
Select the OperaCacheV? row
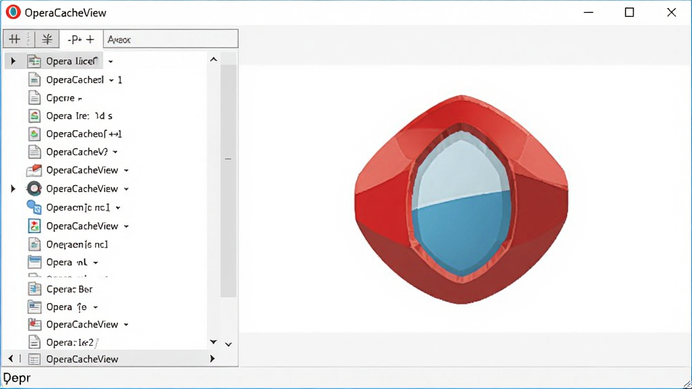[77, 152]
